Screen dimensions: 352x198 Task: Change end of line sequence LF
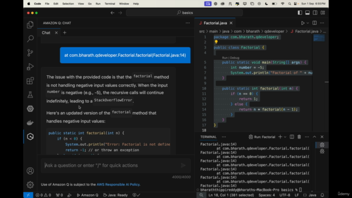pos(296,195)
